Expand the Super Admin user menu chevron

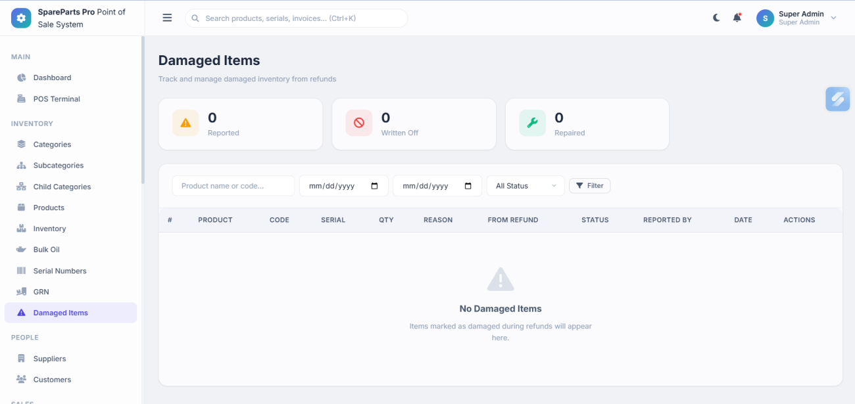(833, 18)
